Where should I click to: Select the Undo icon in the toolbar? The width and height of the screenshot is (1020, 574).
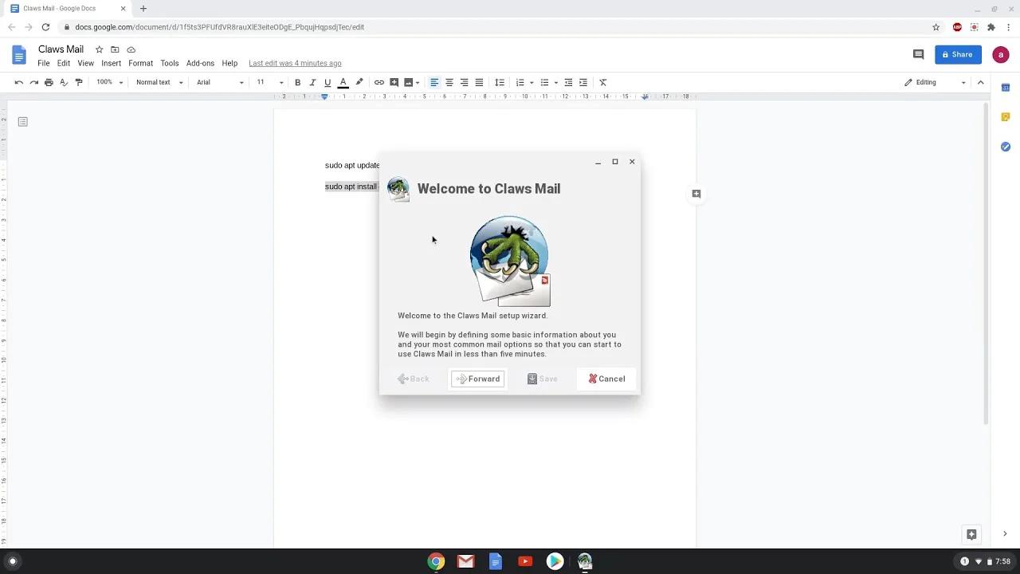tap(18, 82)
